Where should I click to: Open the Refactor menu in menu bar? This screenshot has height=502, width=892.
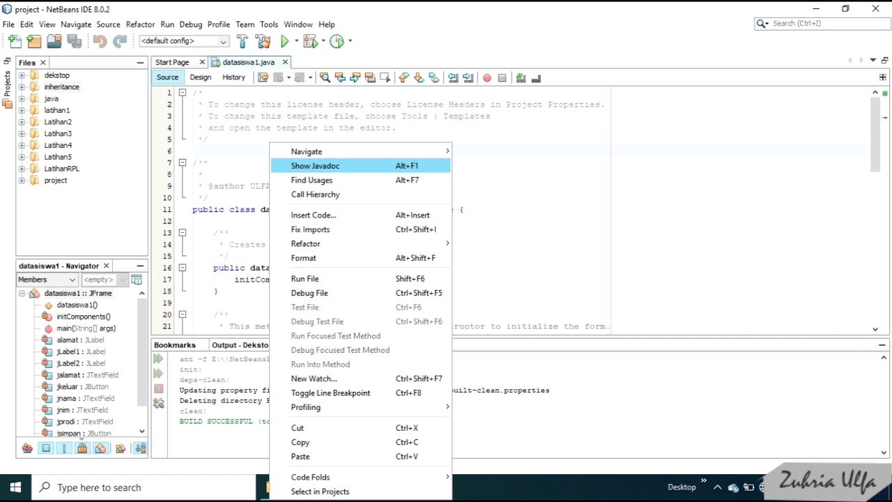140,24
